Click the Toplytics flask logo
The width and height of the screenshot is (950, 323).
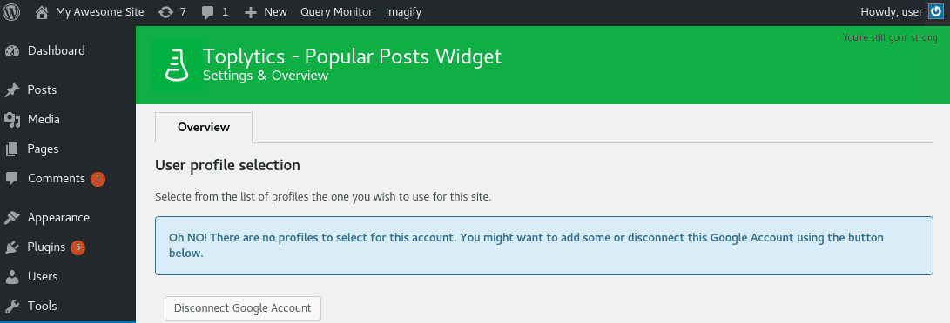(176, 65)
